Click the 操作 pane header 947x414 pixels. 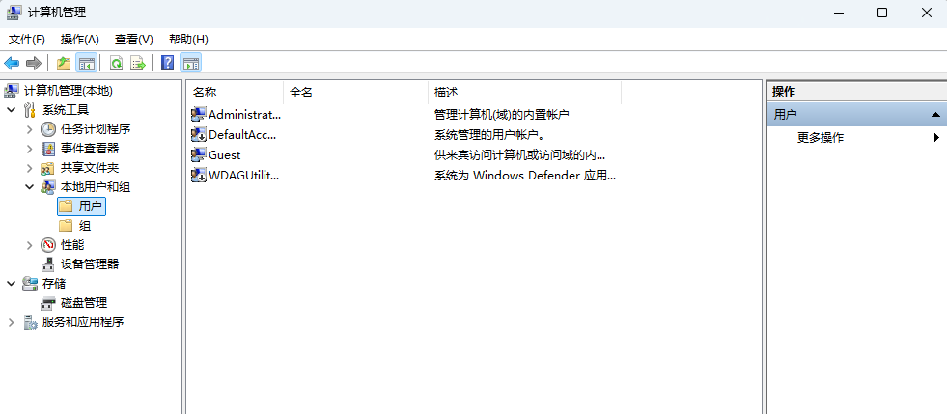pyautogui.click(x=856, y=92)
